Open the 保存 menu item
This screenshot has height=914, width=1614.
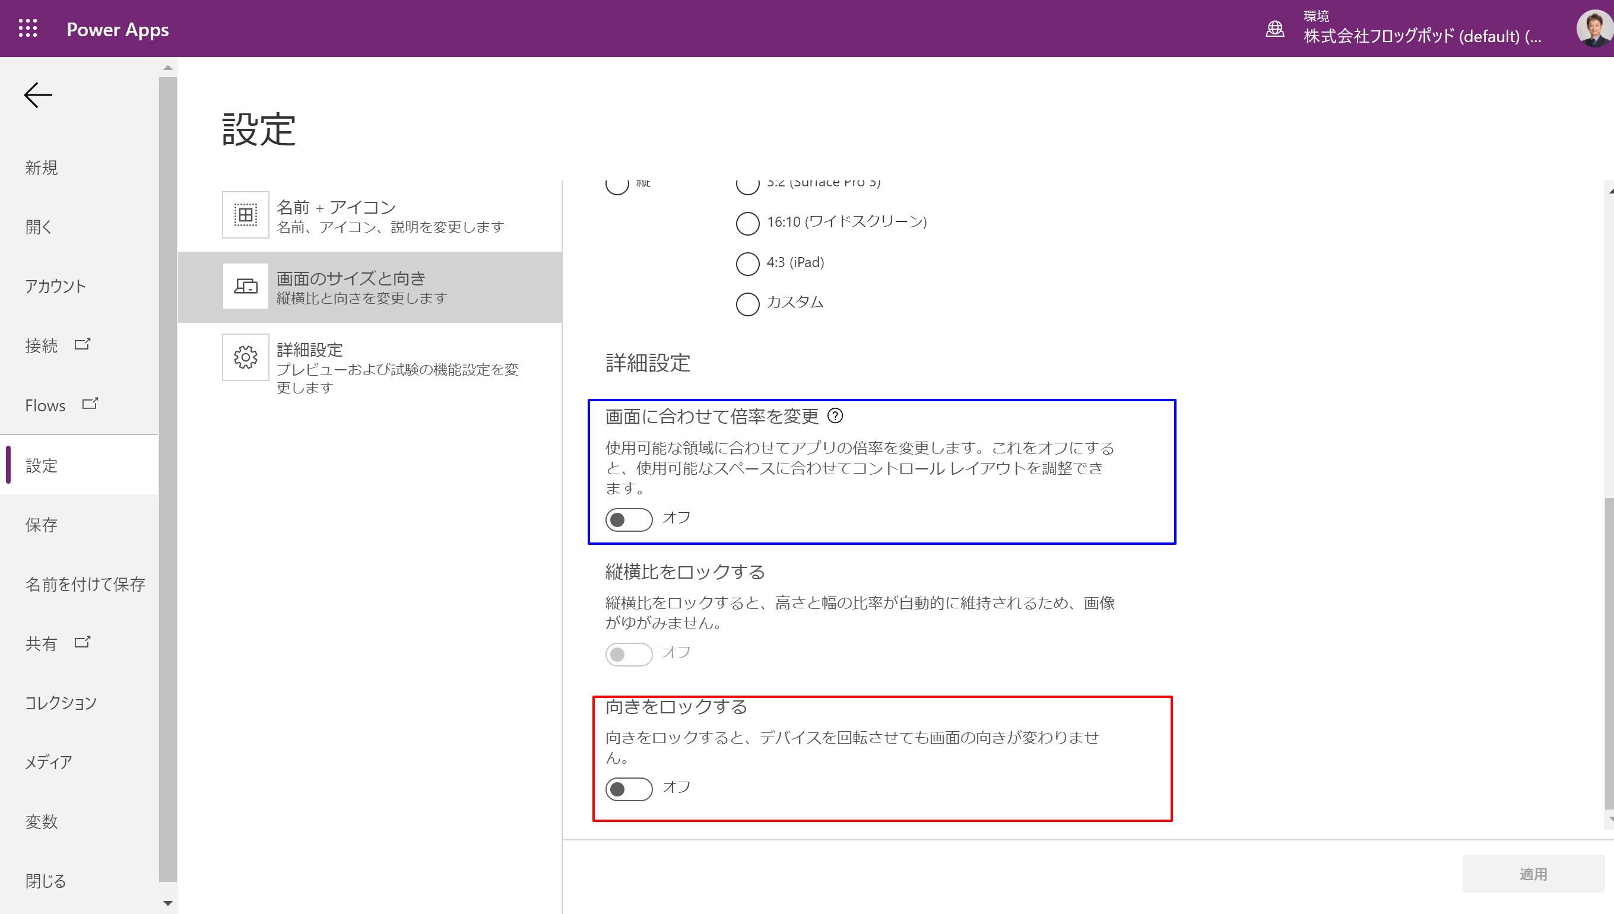(x=42, y=525)
